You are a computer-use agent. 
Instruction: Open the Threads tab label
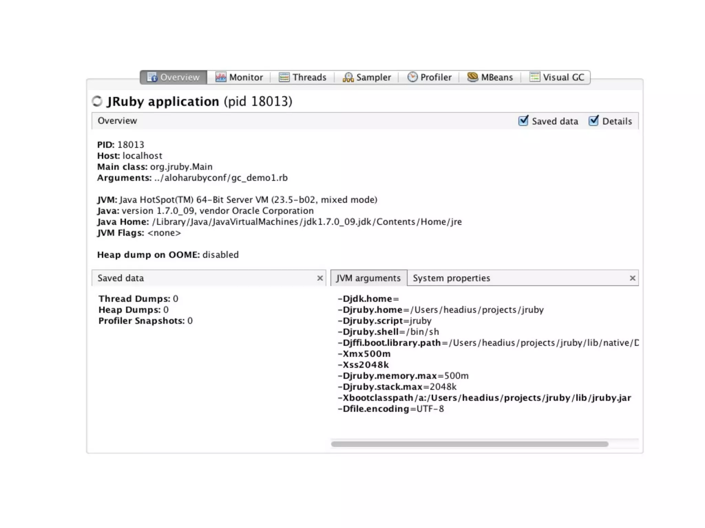point(309,77)
